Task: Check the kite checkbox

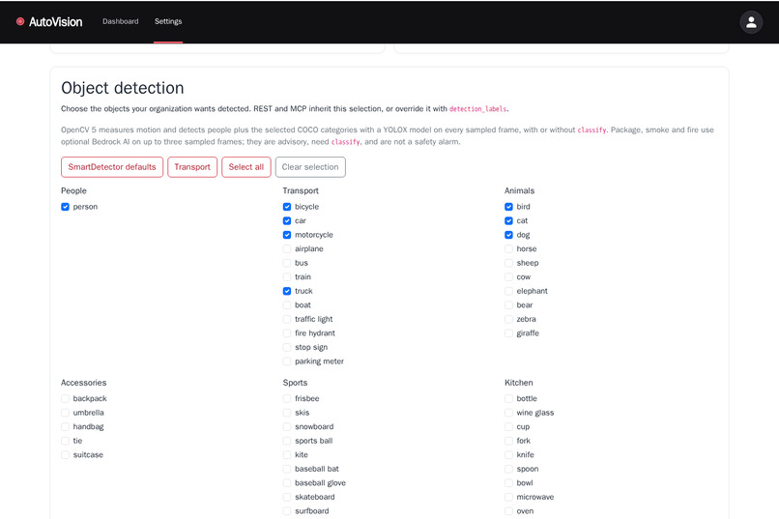Action: [287, 455]
